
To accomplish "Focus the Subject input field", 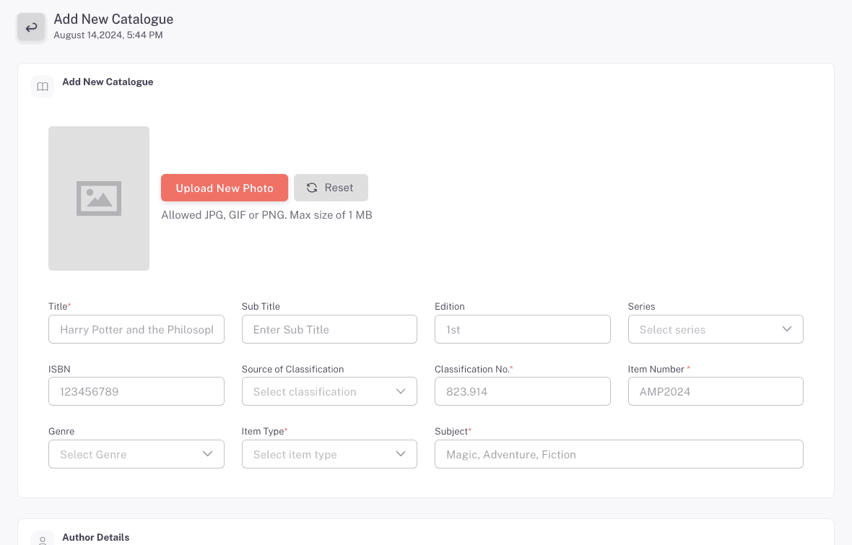I will pos(619,454).
